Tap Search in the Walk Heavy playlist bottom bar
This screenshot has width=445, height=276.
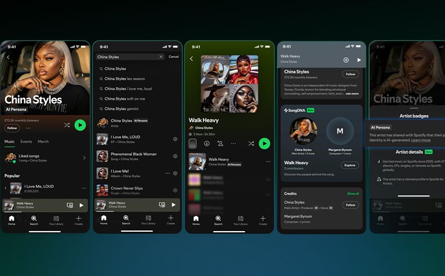pyautogui.click(x=218, y=220)
